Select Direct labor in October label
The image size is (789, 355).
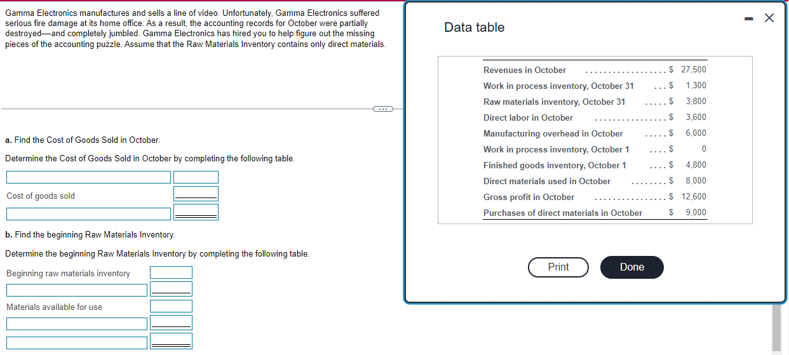click(x=528, y=117)
